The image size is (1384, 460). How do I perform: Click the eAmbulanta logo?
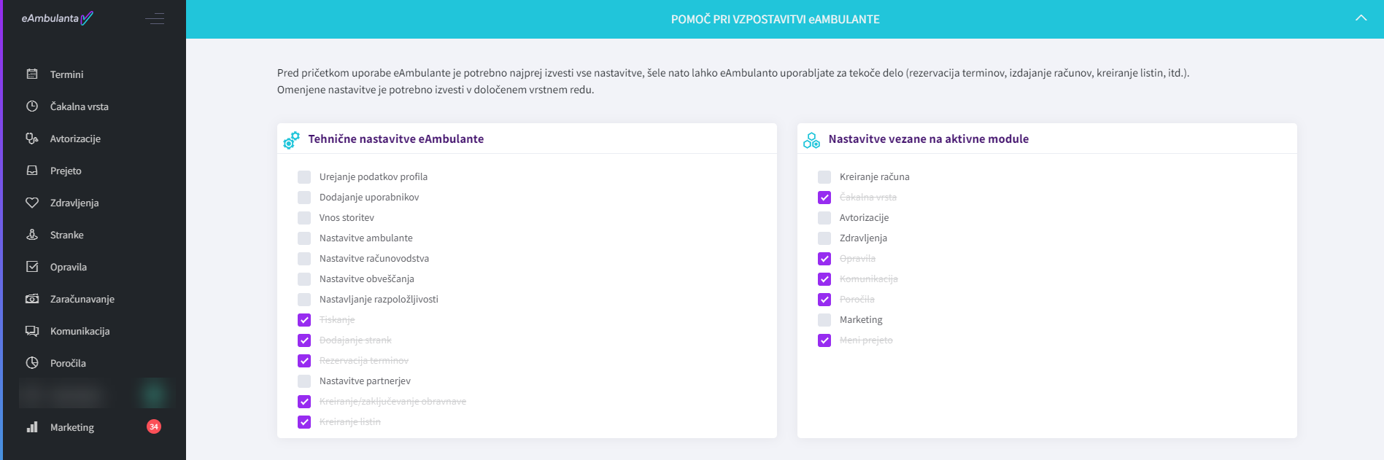57,18
